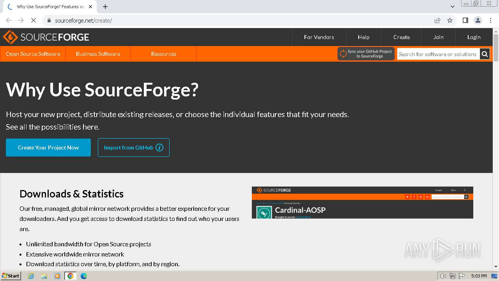Open the For Vendors menu
499x281 pixels.
(x=319, y=37)
